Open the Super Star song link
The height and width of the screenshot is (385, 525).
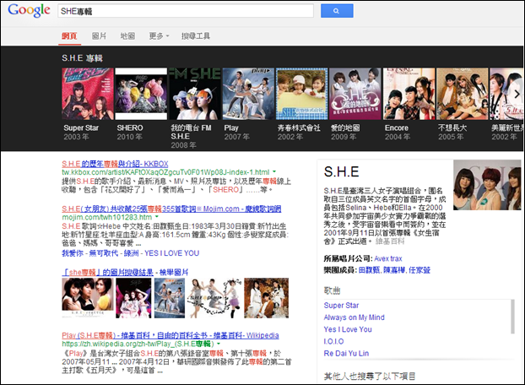click(x=341, y=306)
